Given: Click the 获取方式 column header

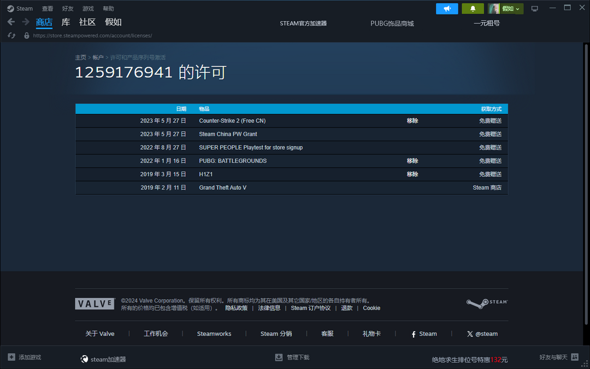Looking at the screenshot, I should pyautogui.click(x=491, y=109).
